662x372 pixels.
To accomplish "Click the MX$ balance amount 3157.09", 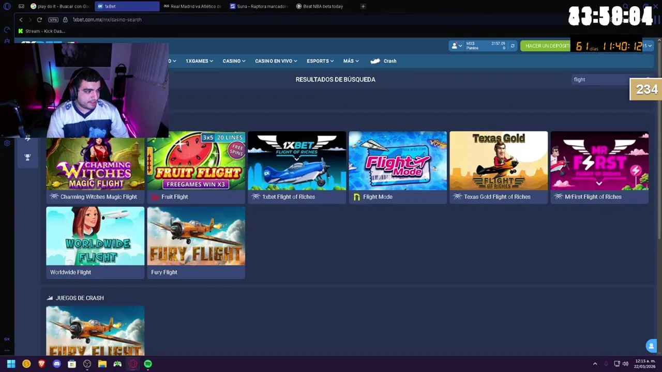I will pos(498,44).
